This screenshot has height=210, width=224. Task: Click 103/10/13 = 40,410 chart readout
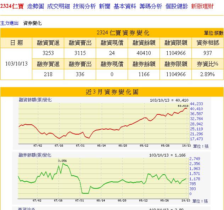click(x=169, y=100)
